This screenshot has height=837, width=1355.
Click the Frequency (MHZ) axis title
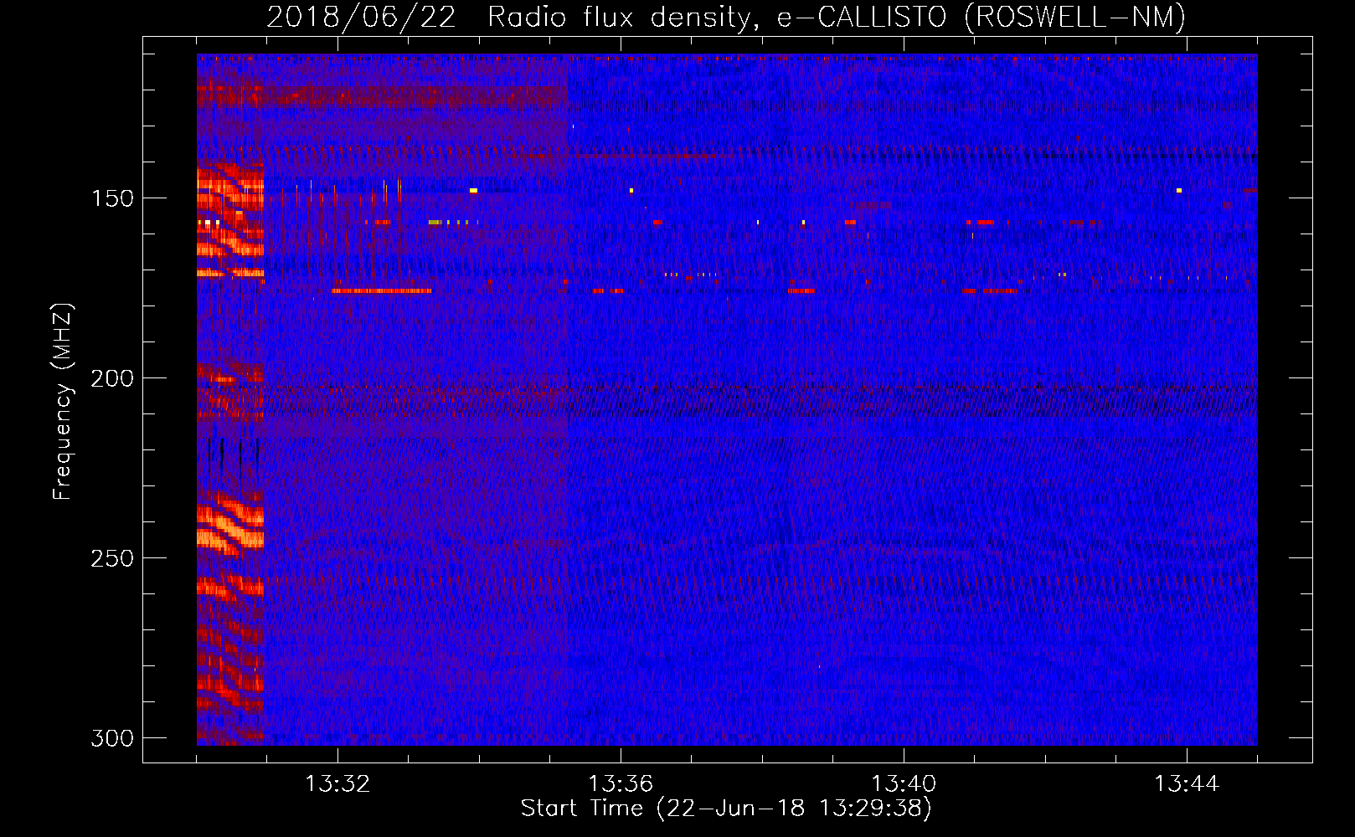[63, 401]
